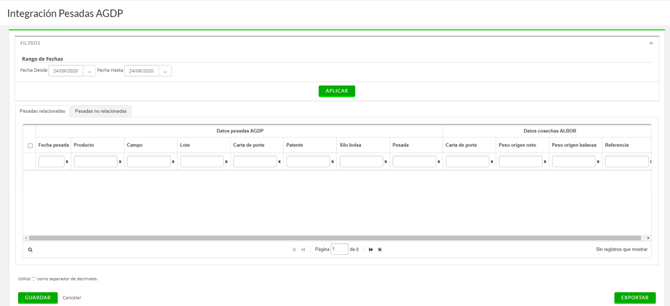Clear the Peso origen neto filter x

(545, 162)
